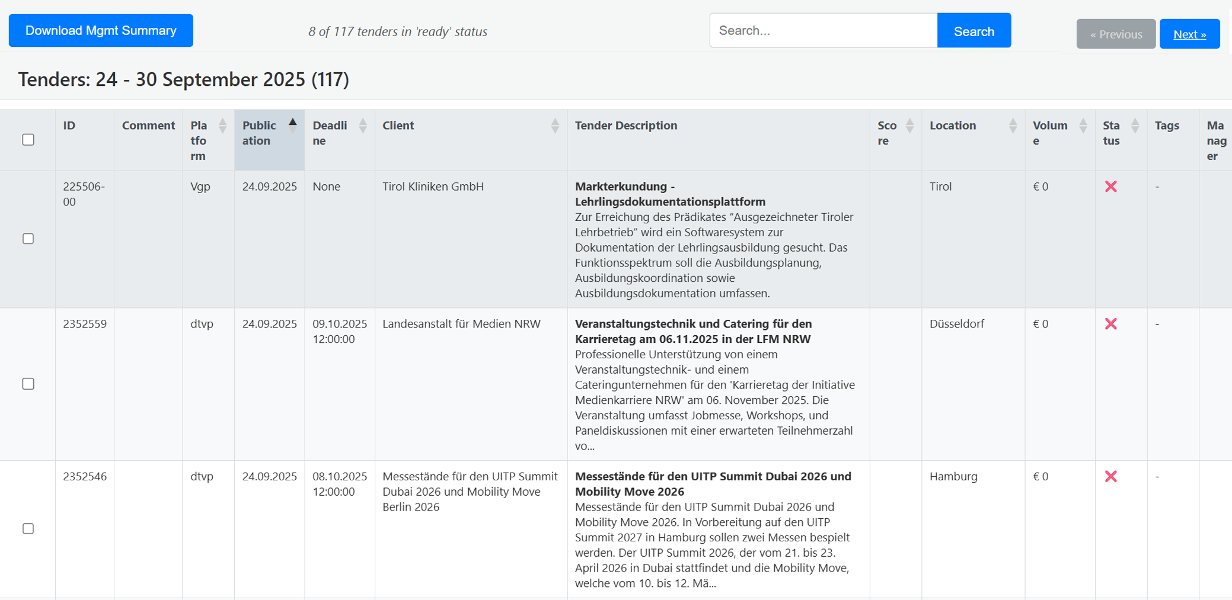Sort by Score column arrows
The width and height of the screenshot is (1232, 600).
[x=909, y=126]
